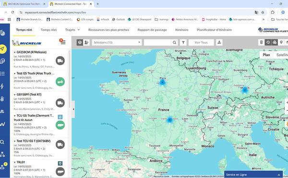This screenshot has height=178, width=288.
Task: Open the alerts list menu icon with red badge
Action: [62, 42]
